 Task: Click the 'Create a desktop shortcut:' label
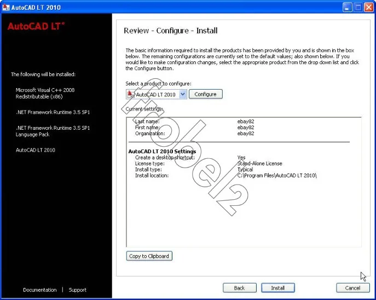point(165,158)
